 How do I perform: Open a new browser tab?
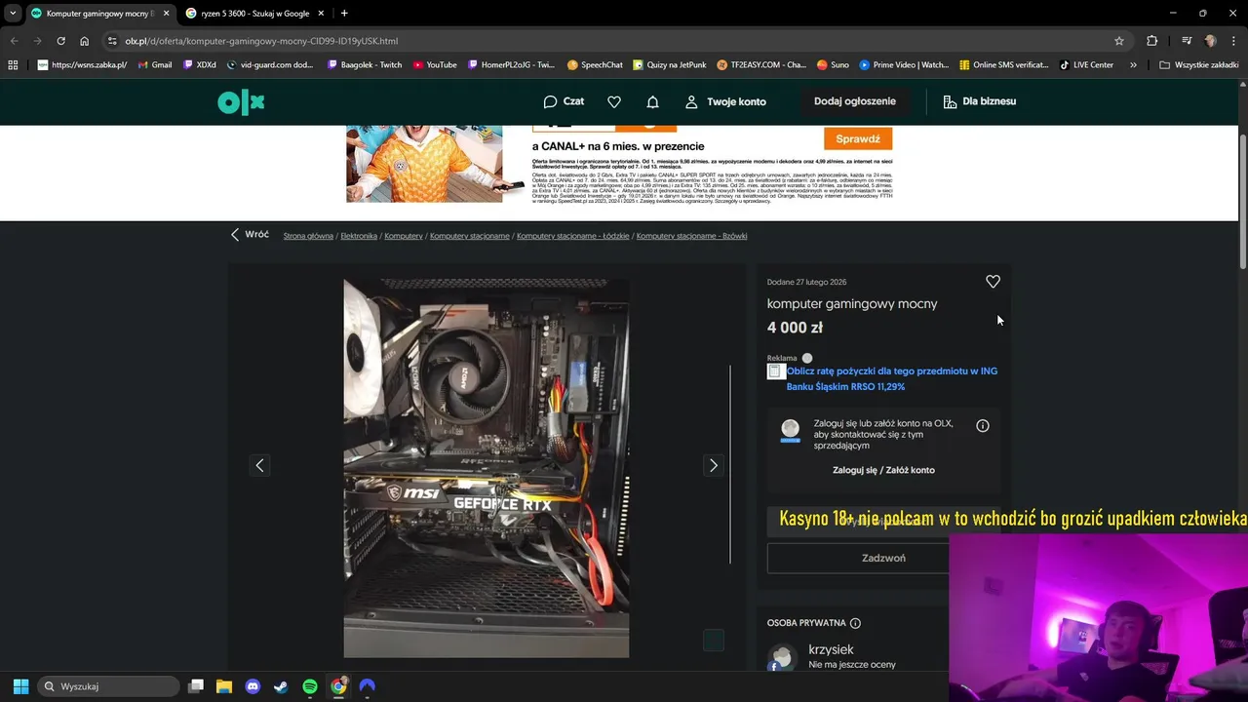click(x=344, y=14)
